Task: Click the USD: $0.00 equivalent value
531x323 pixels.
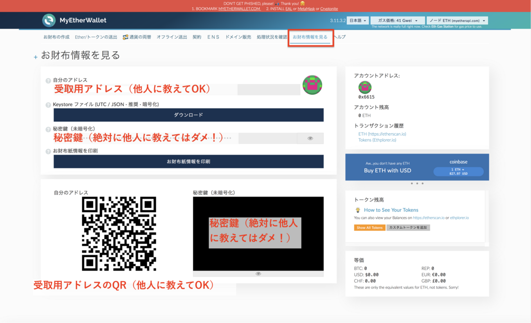Action: [x=366, y=275]
